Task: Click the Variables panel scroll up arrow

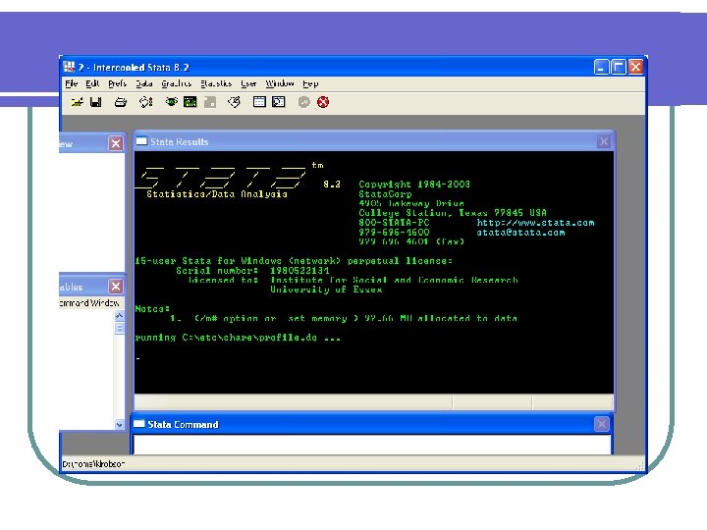Action: coord(119,316)
